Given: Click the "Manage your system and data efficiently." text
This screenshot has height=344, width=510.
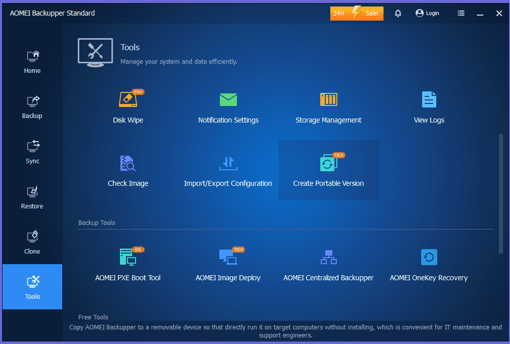Looking at the screenshot, I should point(179,61).
